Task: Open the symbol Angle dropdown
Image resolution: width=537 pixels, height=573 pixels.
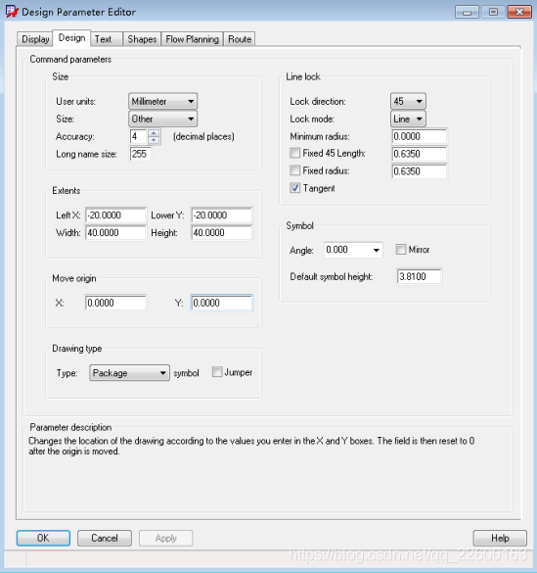Action: [353, 250]
